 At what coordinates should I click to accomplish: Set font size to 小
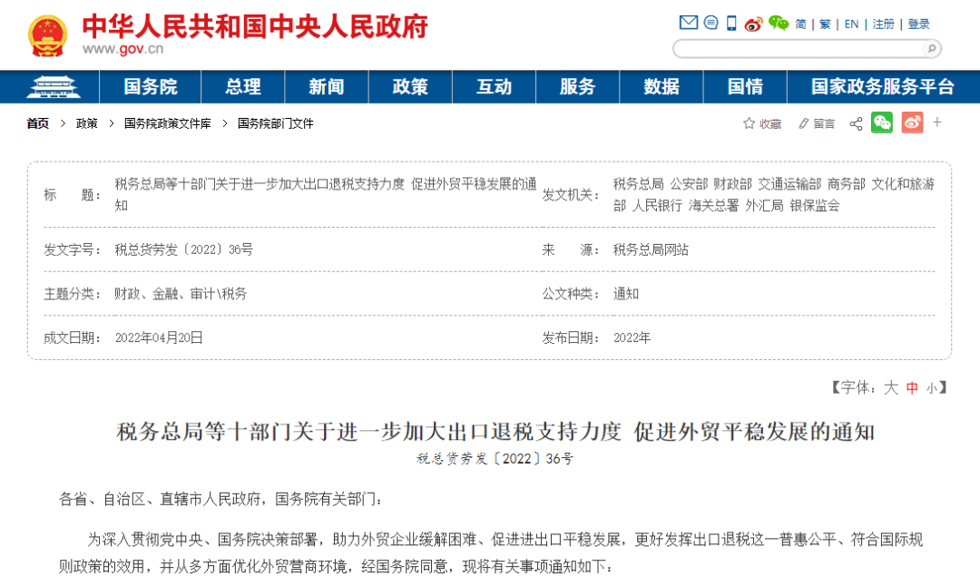[x=931, y=388]
